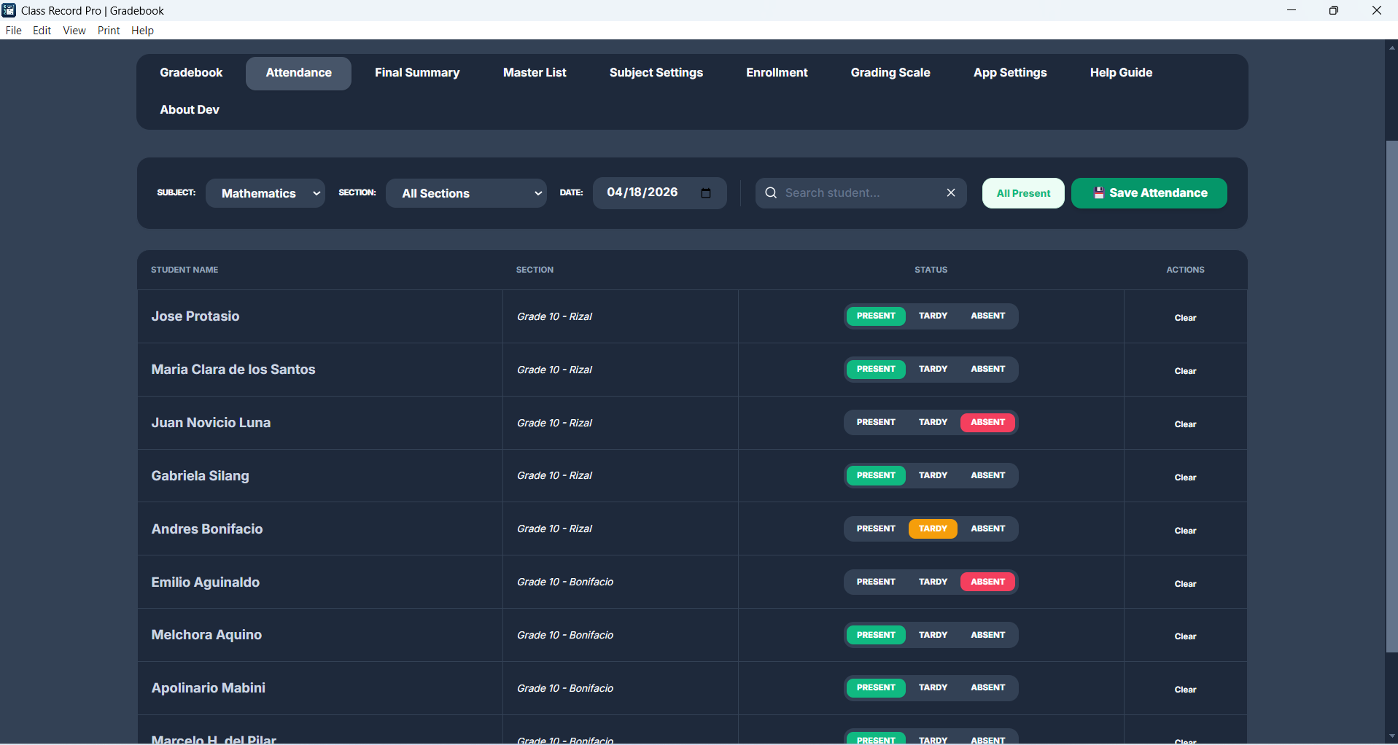Click the Save Attendance button

[x=1149, y=193]
